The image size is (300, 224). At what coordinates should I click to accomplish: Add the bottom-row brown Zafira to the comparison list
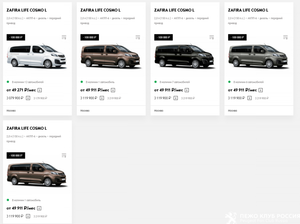pos(64,156)
